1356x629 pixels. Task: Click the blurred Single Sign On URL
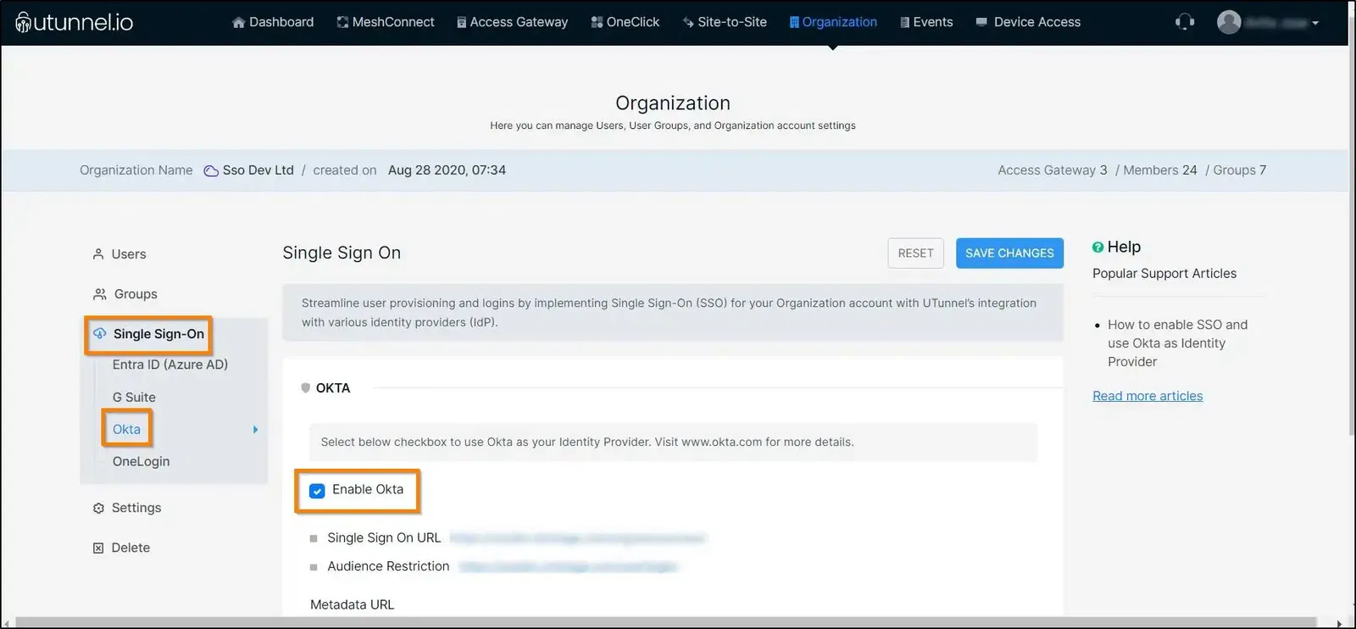(577, 538)
